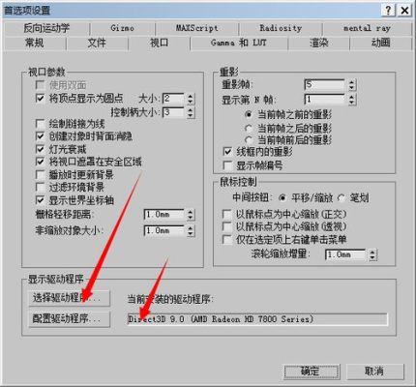Viewport: 416px width, 387px height.
Task: Increase the 大小 vertex size spinner
Action: pos(191,96)
